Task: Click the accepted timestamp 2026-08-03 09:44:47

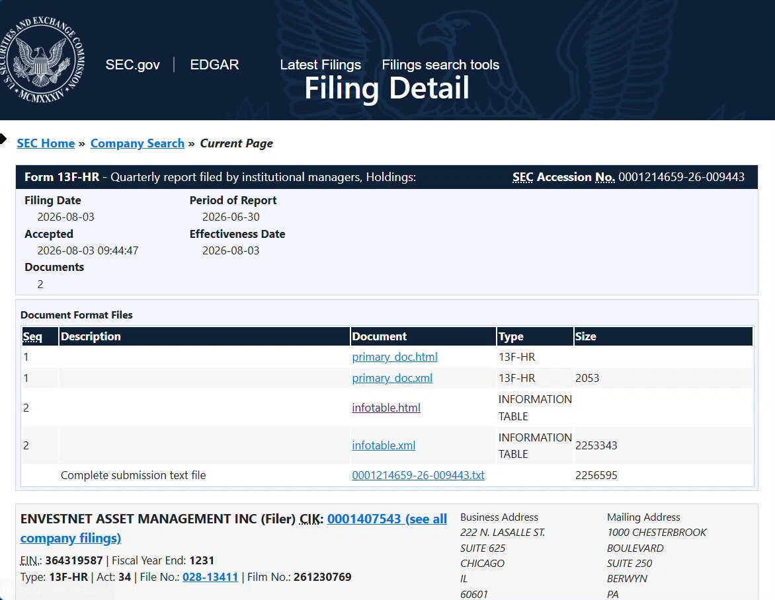Action: (x=88, y=250)
